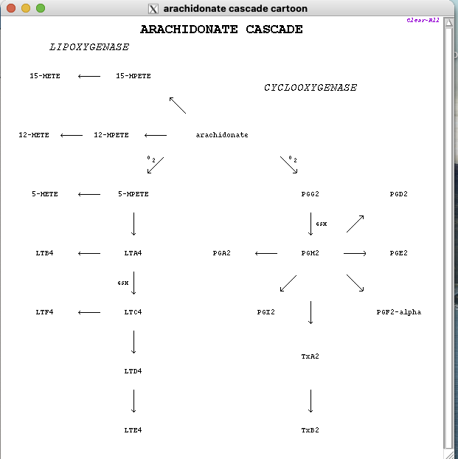Click the PGG2 compound
The image size is (458, 459).
tap(310, 194)
